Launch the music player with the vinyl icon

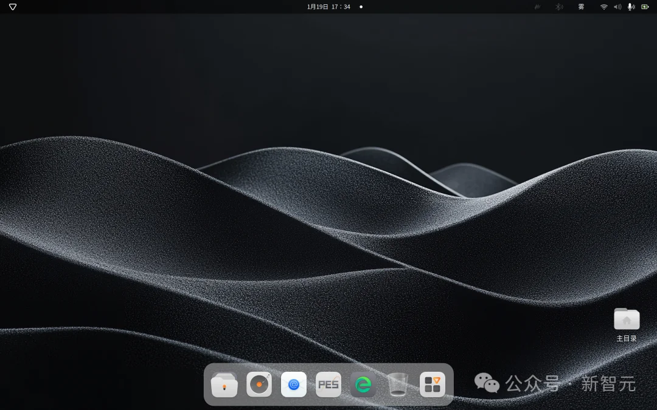coord(259,384)
